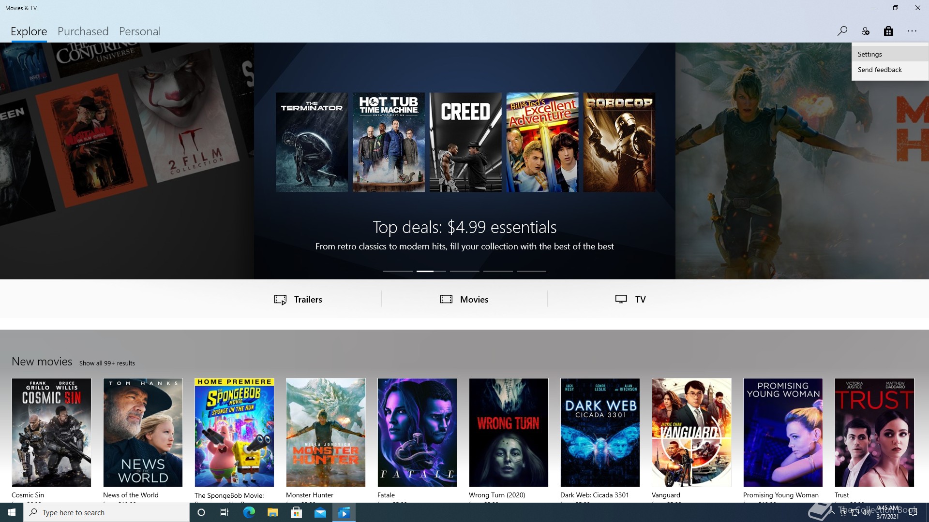Open the Monster Hunter movie poster
Viewport: 929px width, 522px height.
[326, 432]
